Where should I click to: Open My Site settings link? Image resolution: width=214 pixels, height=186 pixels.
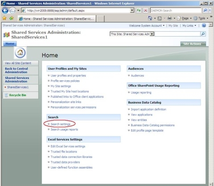coord(61,86)
